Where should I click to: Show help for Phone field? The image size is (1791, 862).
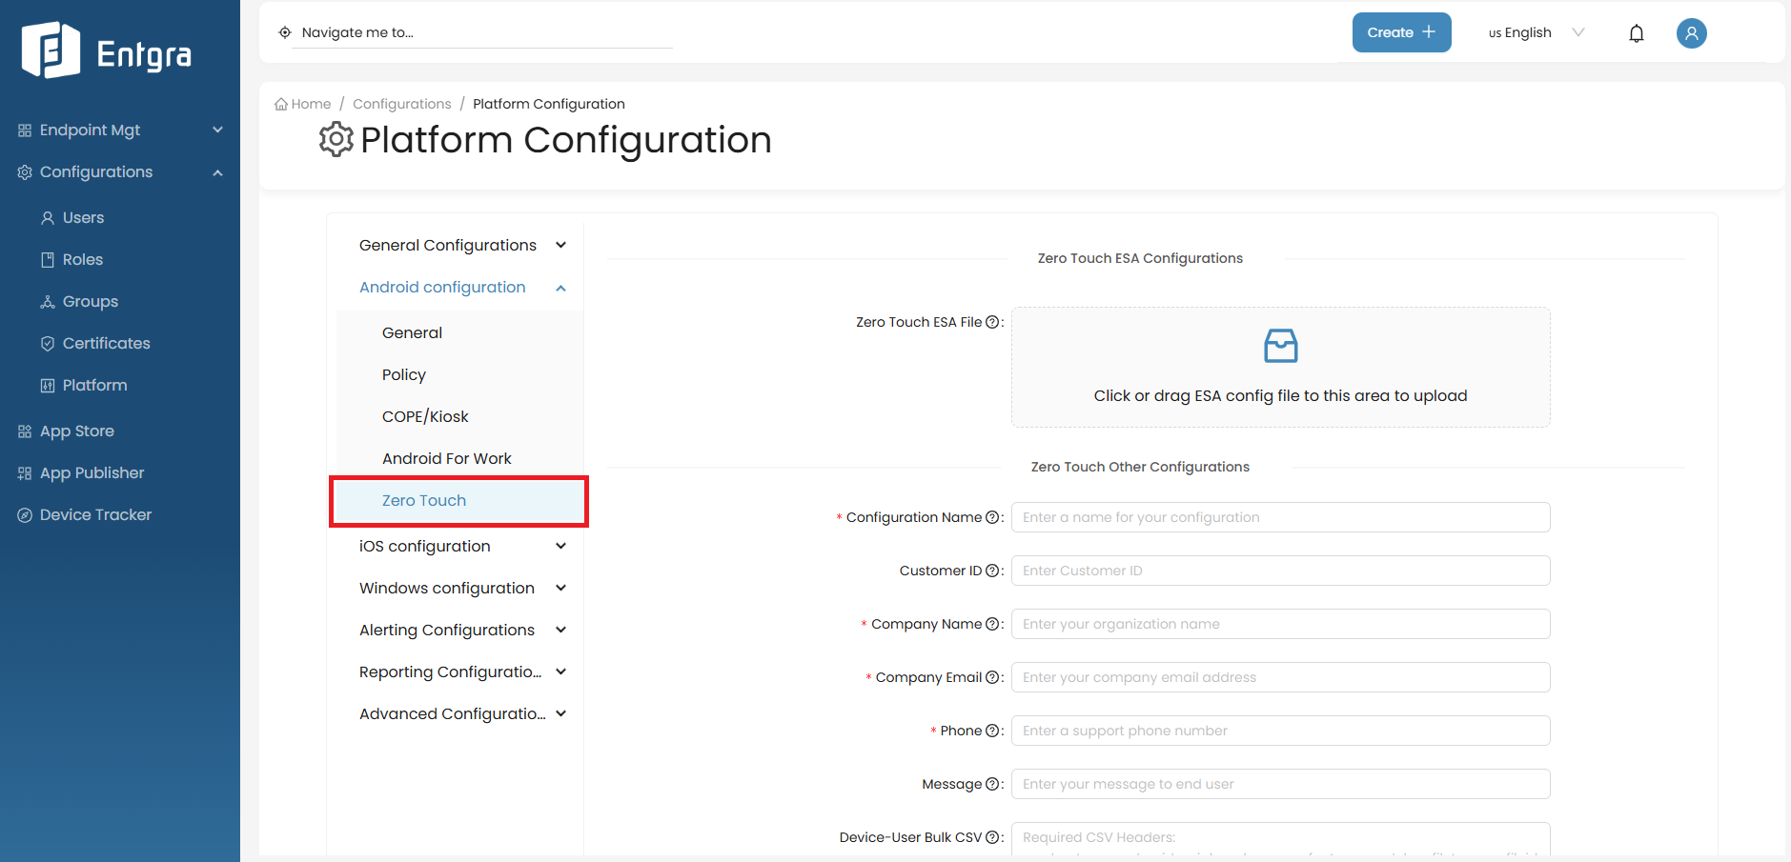pos(992,731)
